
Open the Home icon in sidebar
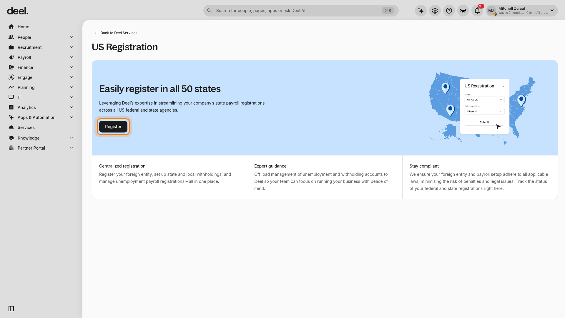coord(11,26)
